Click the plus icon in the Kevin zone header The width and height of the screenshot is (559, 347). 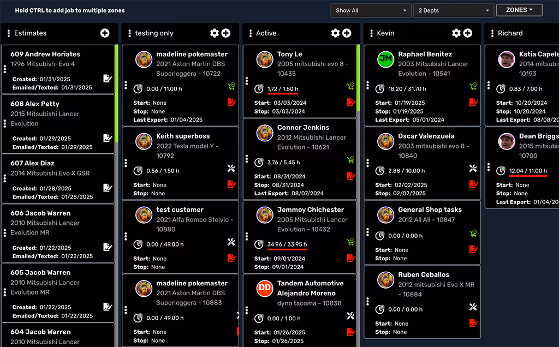tap(468, 33)
